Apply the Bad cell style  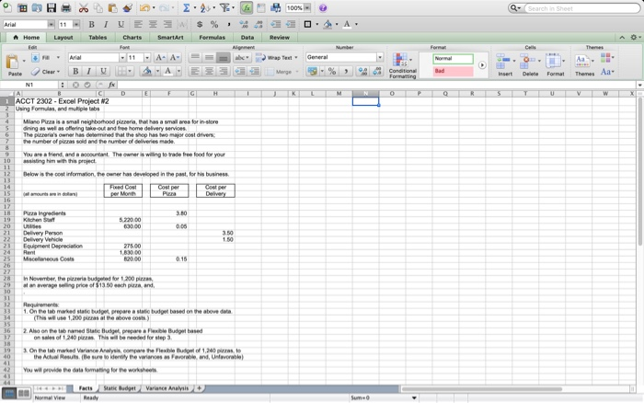453,71
